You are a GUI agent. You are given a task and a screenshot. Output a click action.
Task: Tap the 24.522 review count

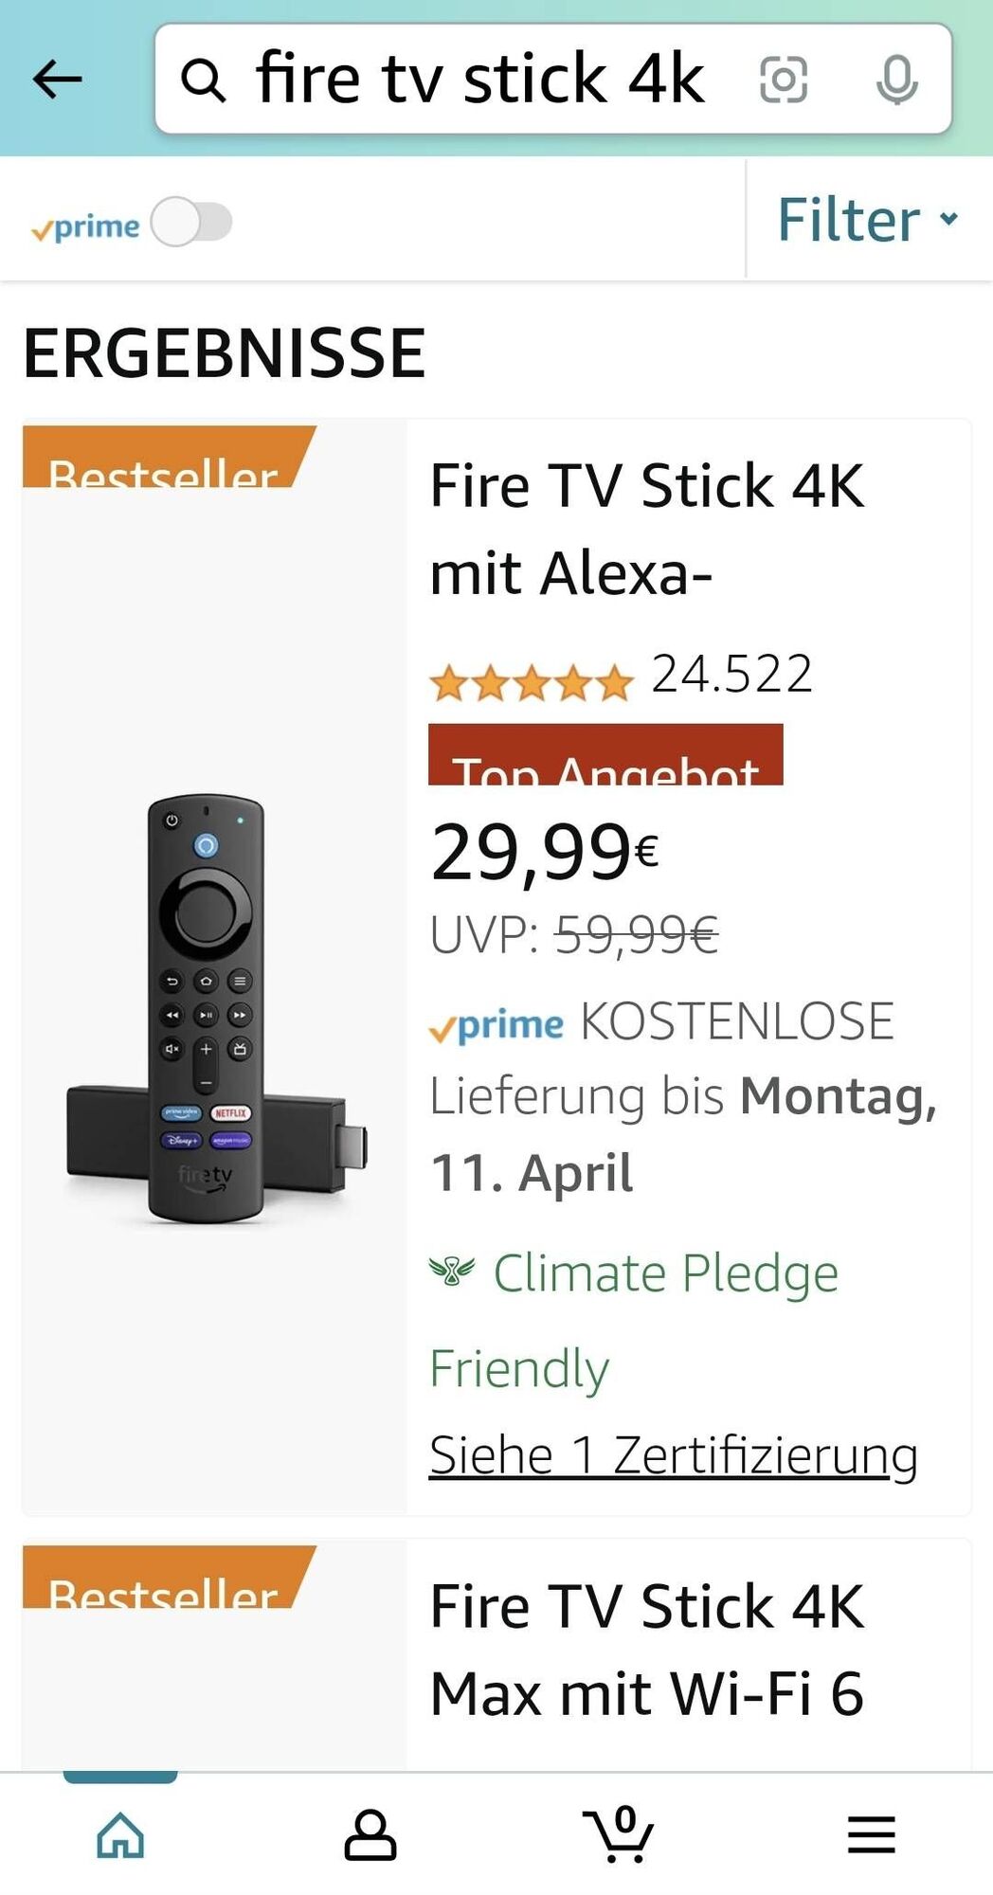click(731, 675)
